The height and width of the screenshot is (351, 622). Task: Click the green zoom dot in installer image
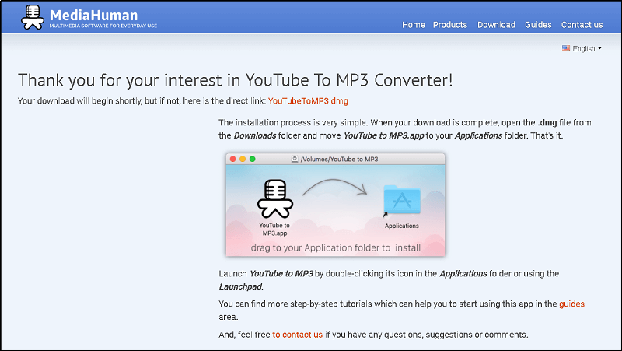(252, 159)
